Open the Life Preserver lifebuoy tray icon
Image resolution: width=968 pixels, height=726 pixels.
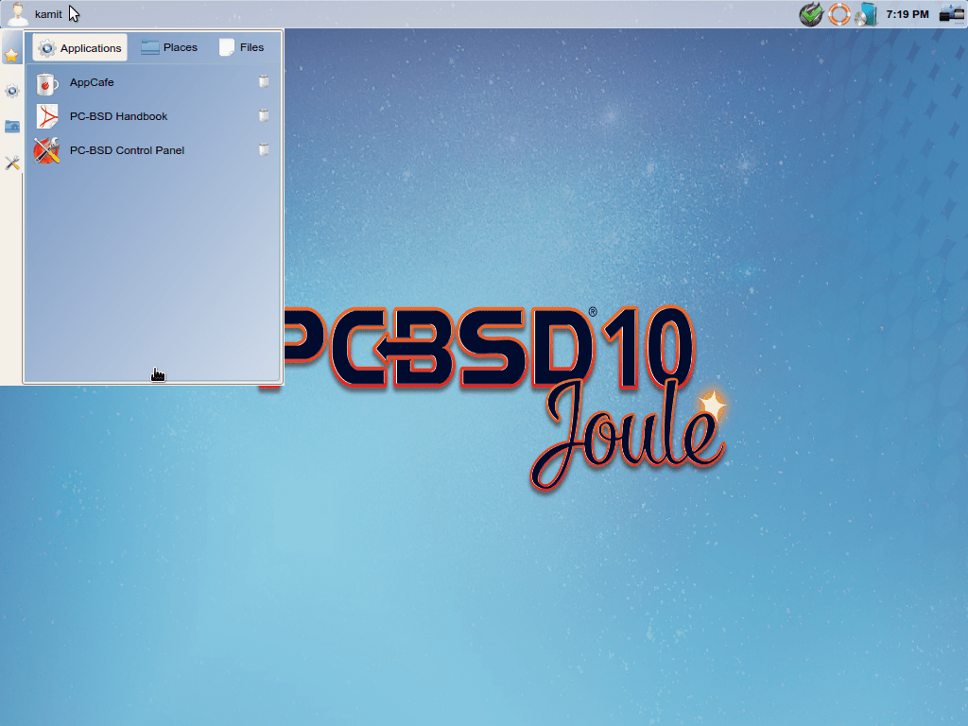[839, 13]
